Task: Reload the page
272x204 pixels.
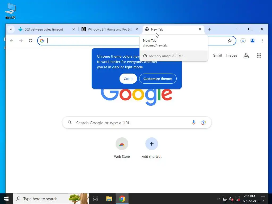Action: coord(31,41)
